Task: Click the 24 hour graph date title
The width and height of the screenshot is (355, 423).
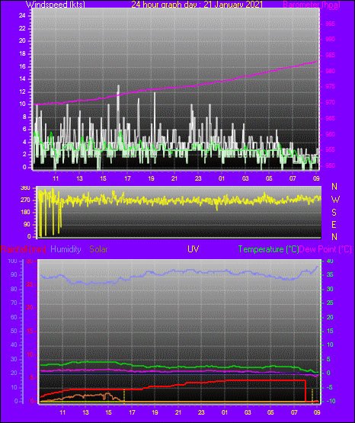Action: [197, 5]
